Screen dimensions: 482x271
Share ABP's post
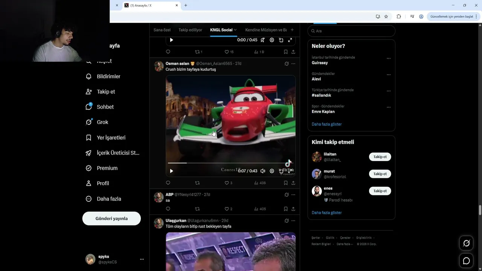point(293,209)
